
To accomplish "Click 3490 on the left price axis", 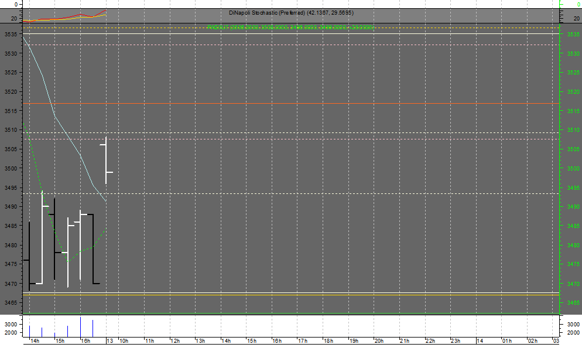I will click(11, 206).
